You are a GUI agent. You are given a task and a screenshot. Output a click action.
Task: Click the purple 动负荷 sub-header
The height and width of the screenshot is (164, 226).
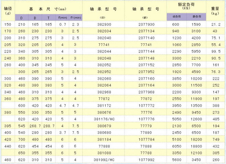(176, 16)
